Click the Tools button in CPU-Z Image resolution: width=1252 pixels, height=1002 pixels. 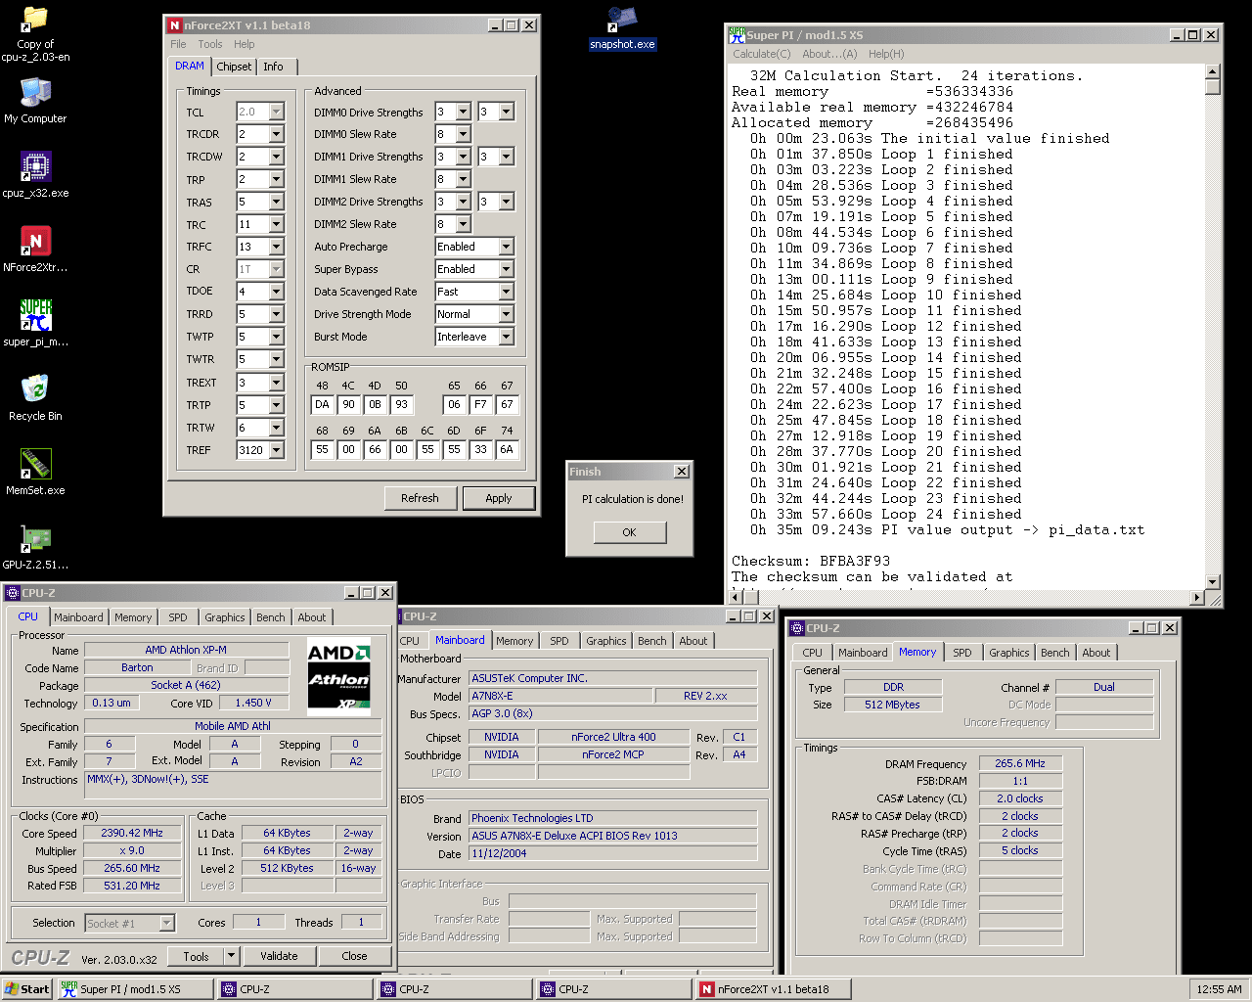tap(196, 956)
